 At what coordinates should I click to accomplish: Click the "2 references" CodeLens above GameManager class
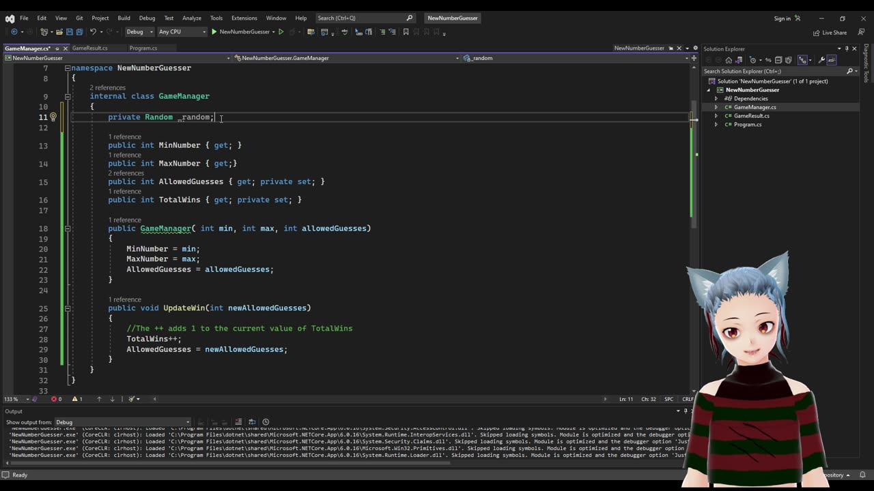(x=108, y=88)
